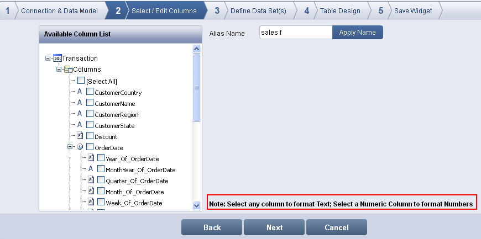Image resolution: width=481 pixels, height=239 pixels.
Task: Click the numeric type icon for Discount
Action: tap(80, 136)
